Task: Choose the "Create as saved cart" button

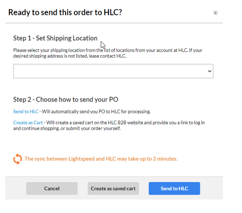Action: [x=113, y=188]
